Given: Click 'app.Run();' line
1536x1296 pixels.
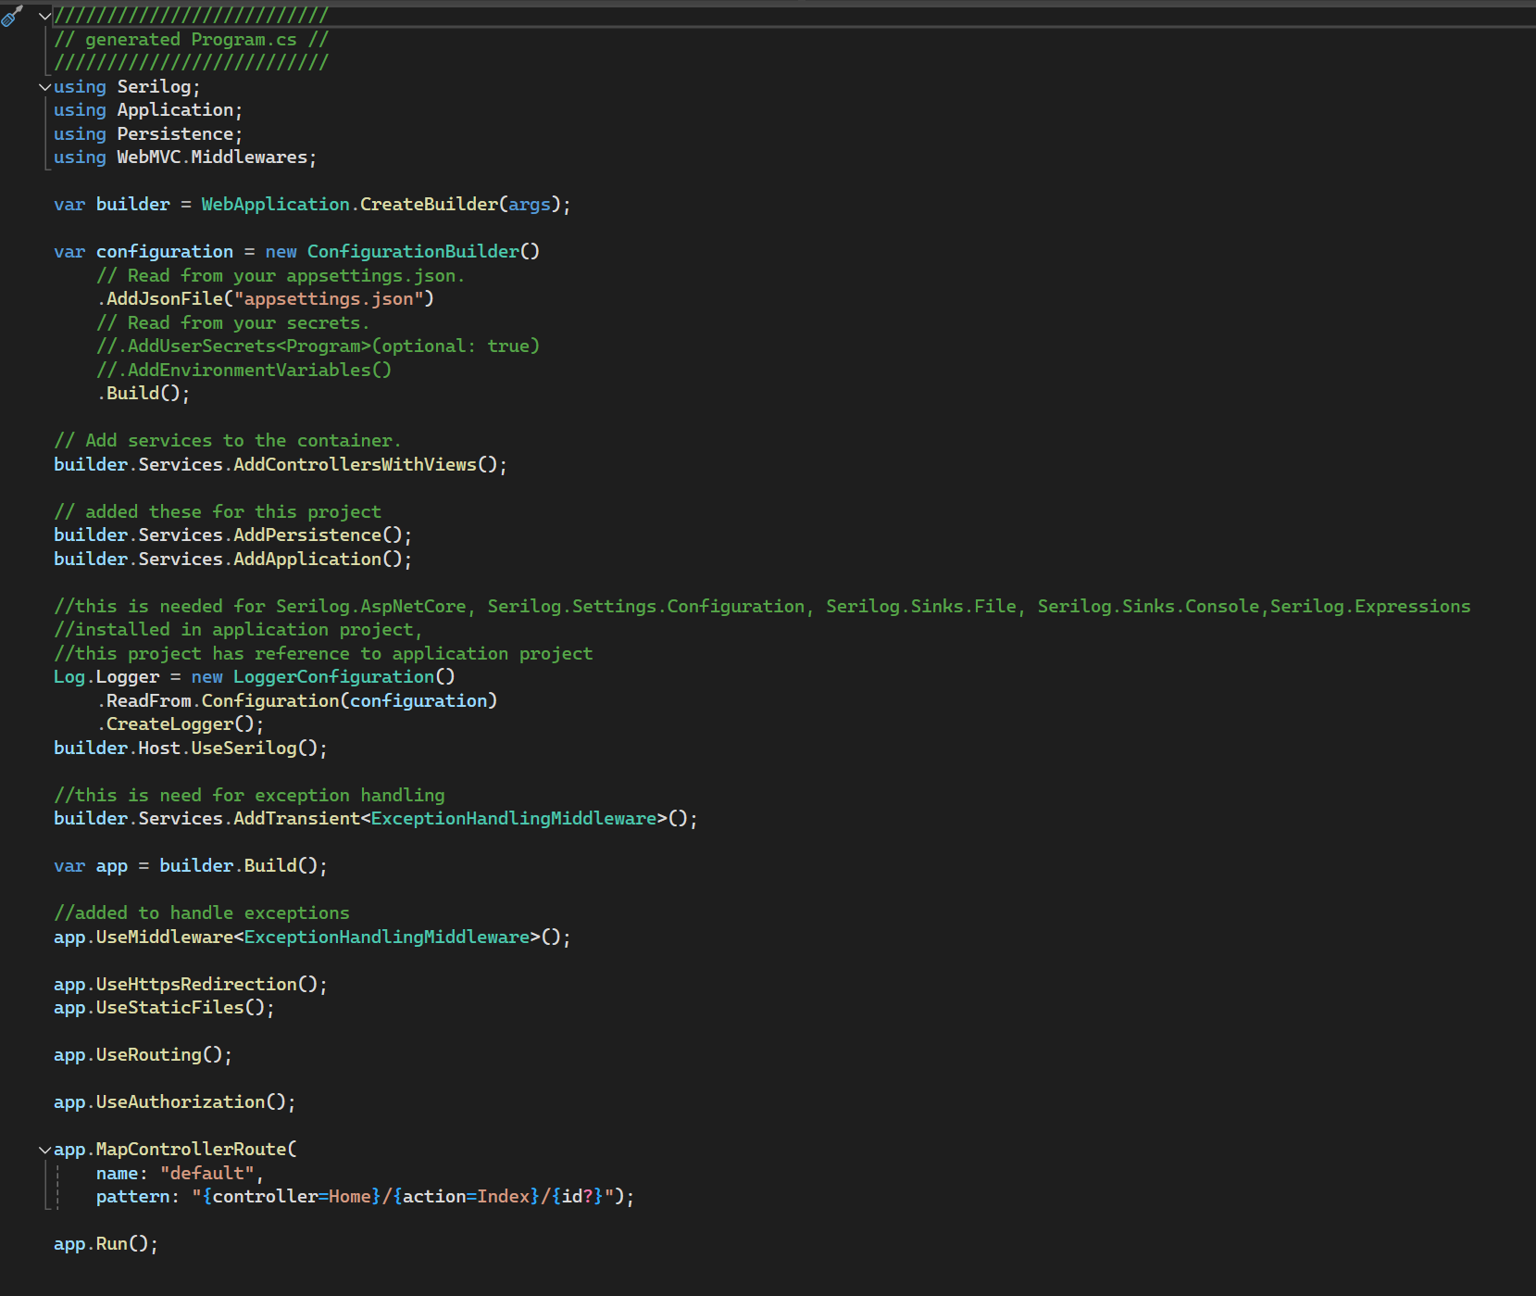Looking at the screenshot, I should [x=106, y=1244].
